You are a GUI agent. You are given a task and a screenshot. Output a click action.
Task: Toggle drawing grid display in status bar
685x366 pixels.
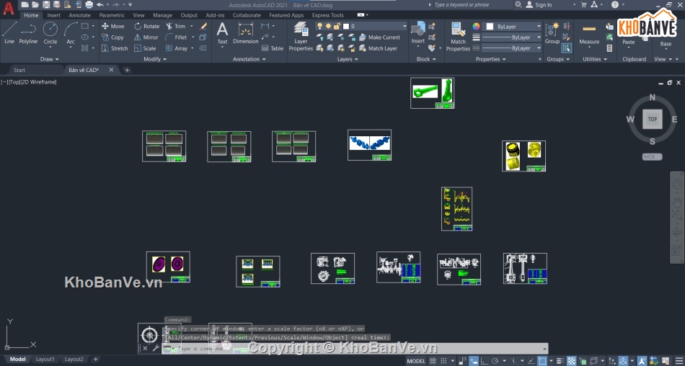tap(433, 361)
